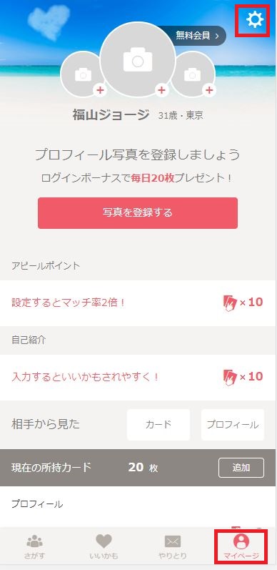Open 入力するといいかもされやすく！ self-introduction row
The width and height of the screenshot is (277, 570).
138,378
